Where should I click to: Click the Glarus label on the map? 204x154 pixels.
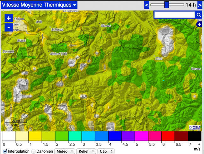click(x=106, y=26)
